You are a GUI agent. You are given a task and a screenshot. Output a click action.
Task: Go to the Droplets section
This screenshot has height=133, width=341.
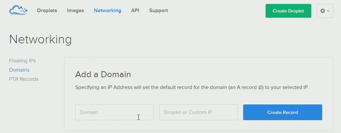[47, 11]
